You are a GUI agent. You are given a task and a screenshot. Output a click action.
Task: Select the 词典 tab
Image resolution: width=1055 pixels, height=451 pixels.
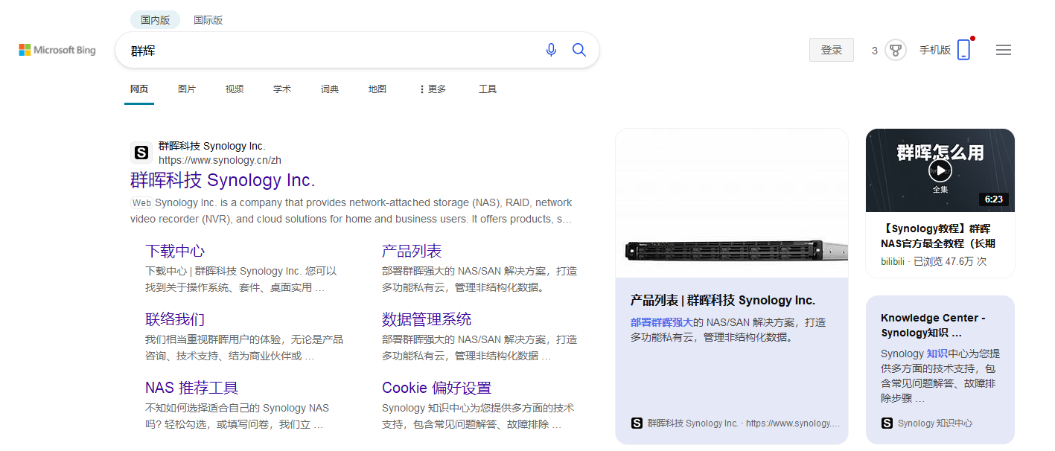click(330, 89)
